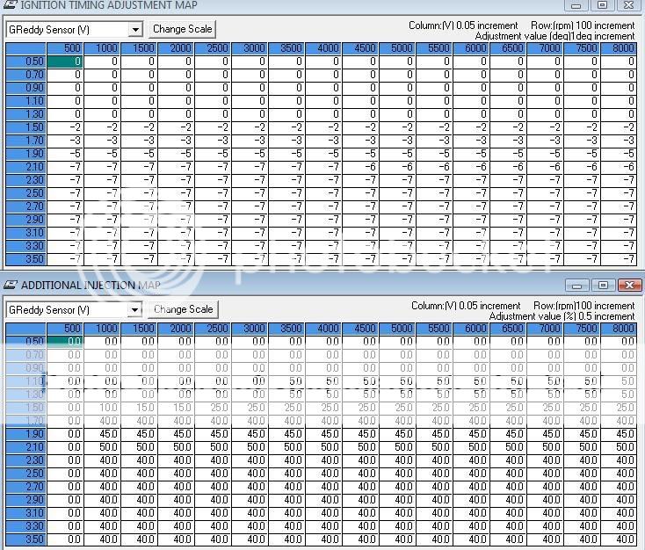Select the 2.10 V row header in injection map
Screen dimensions: 645x550
coord(25,447)
